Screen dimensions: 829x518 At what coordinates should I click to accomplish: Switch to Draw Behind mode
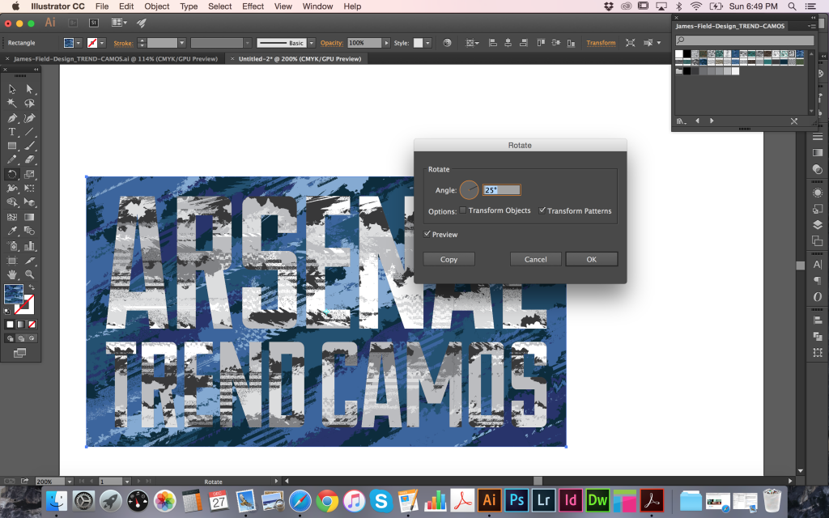pyautogui.click(x=21, y=338)
